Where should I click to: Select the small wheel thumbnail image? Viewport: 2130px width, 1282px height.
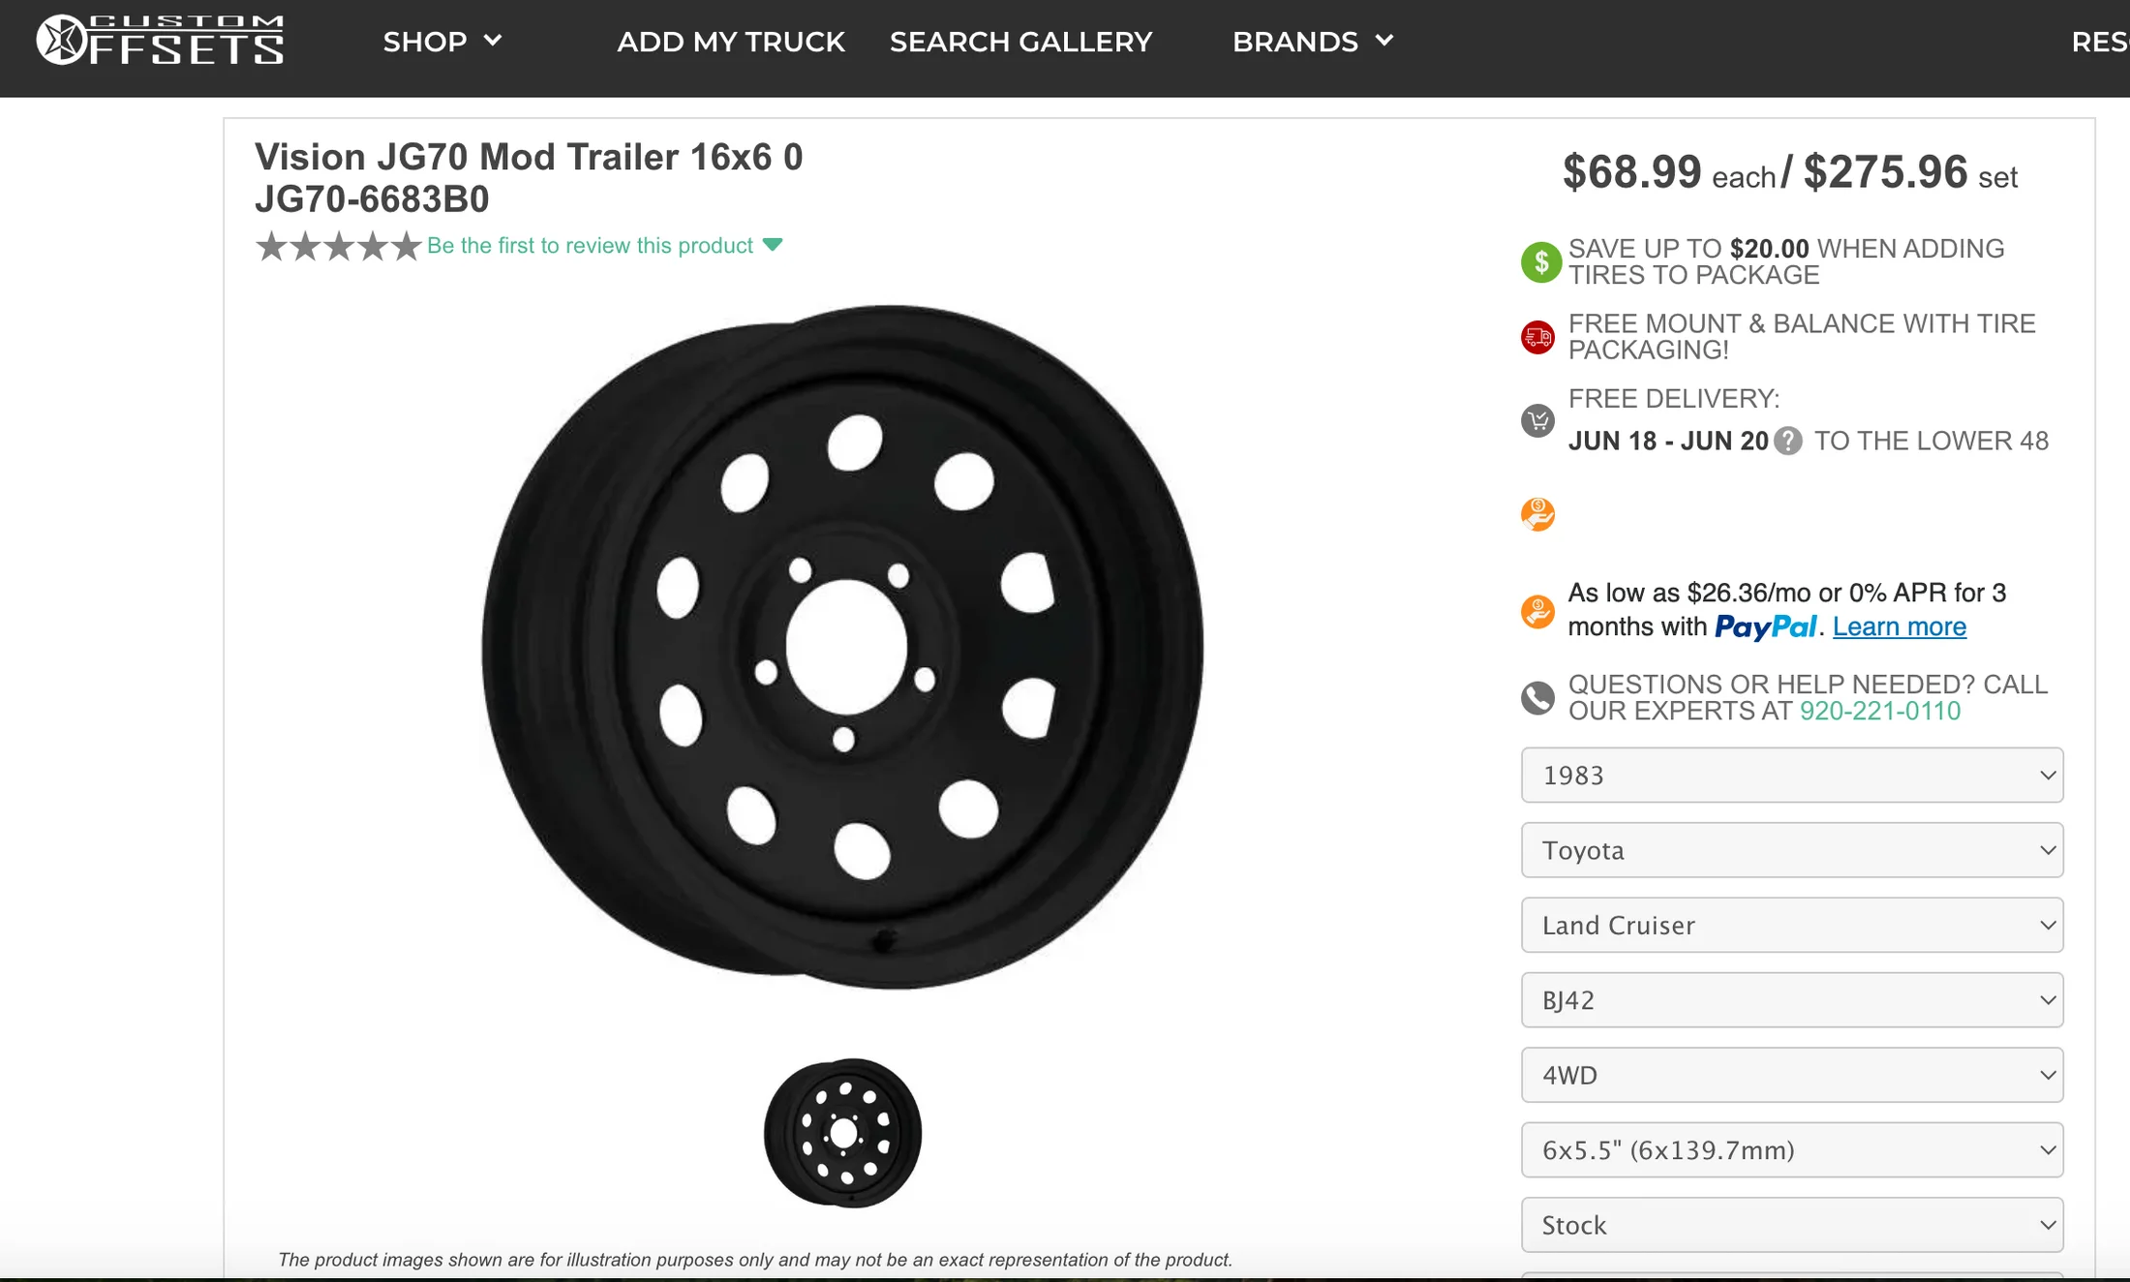coord(843,1133)
